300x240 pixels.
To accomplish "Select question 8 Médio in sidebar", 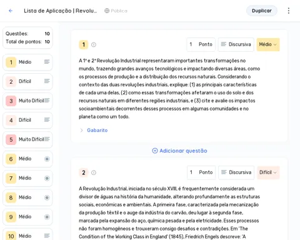I will [x=27, y=197].
